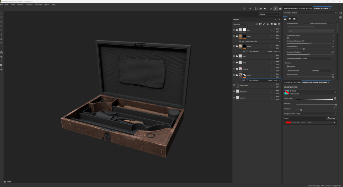343x187 pixels.
Task: Hide the Gold layer folder
Action: click(234, 56)
